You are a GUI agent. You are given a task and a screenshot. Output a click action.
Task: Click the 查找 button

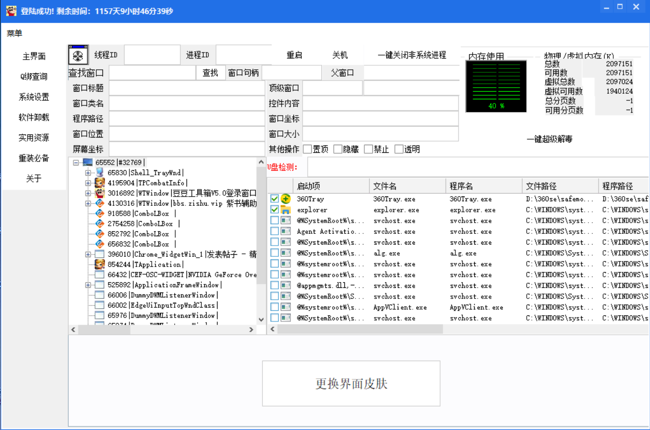[x=210, y=73]
